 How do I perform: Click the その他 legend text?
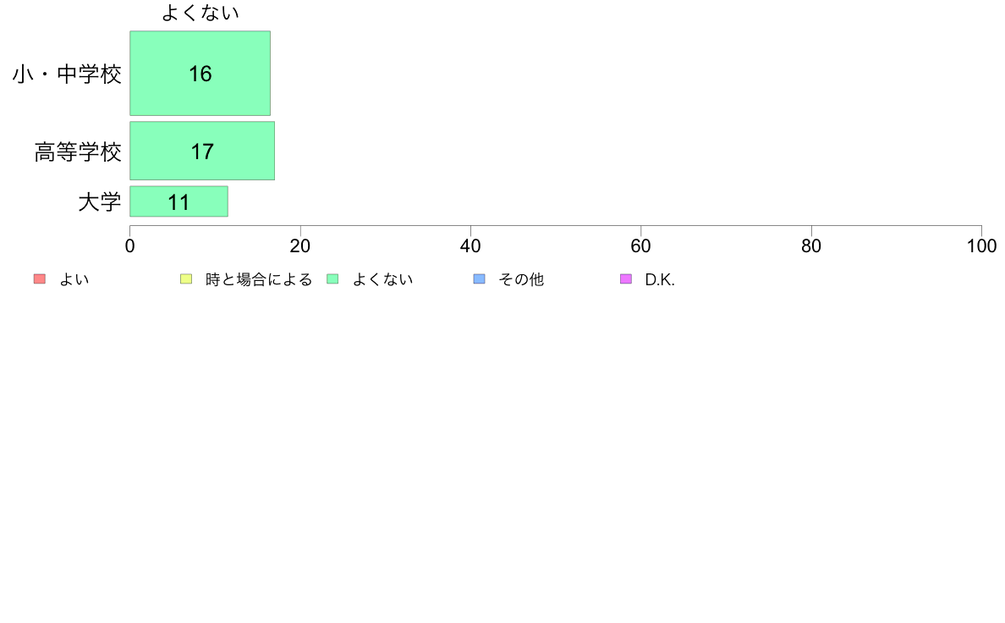tap(521, 279)
